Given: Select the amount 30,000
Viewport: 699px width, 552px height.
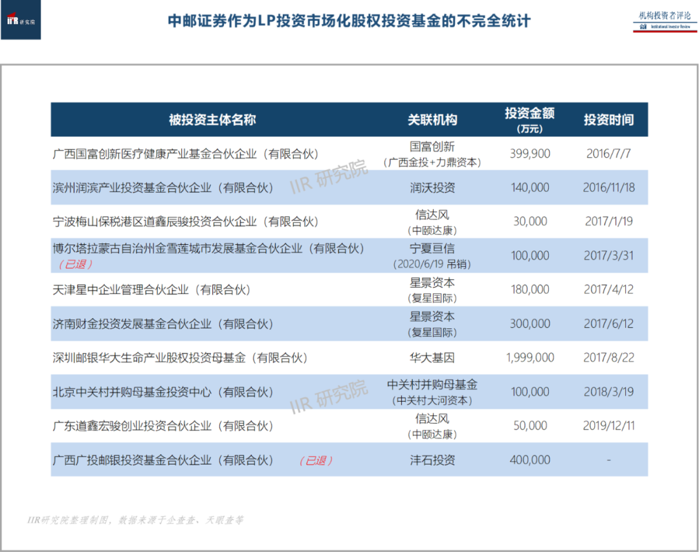Looking at the screenshot, I should [x=530, y=222].
